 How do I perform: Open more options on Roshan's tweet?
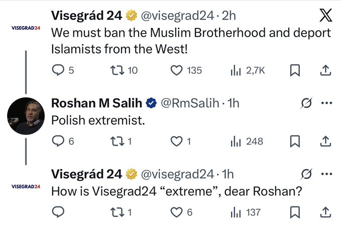point(326,103)
